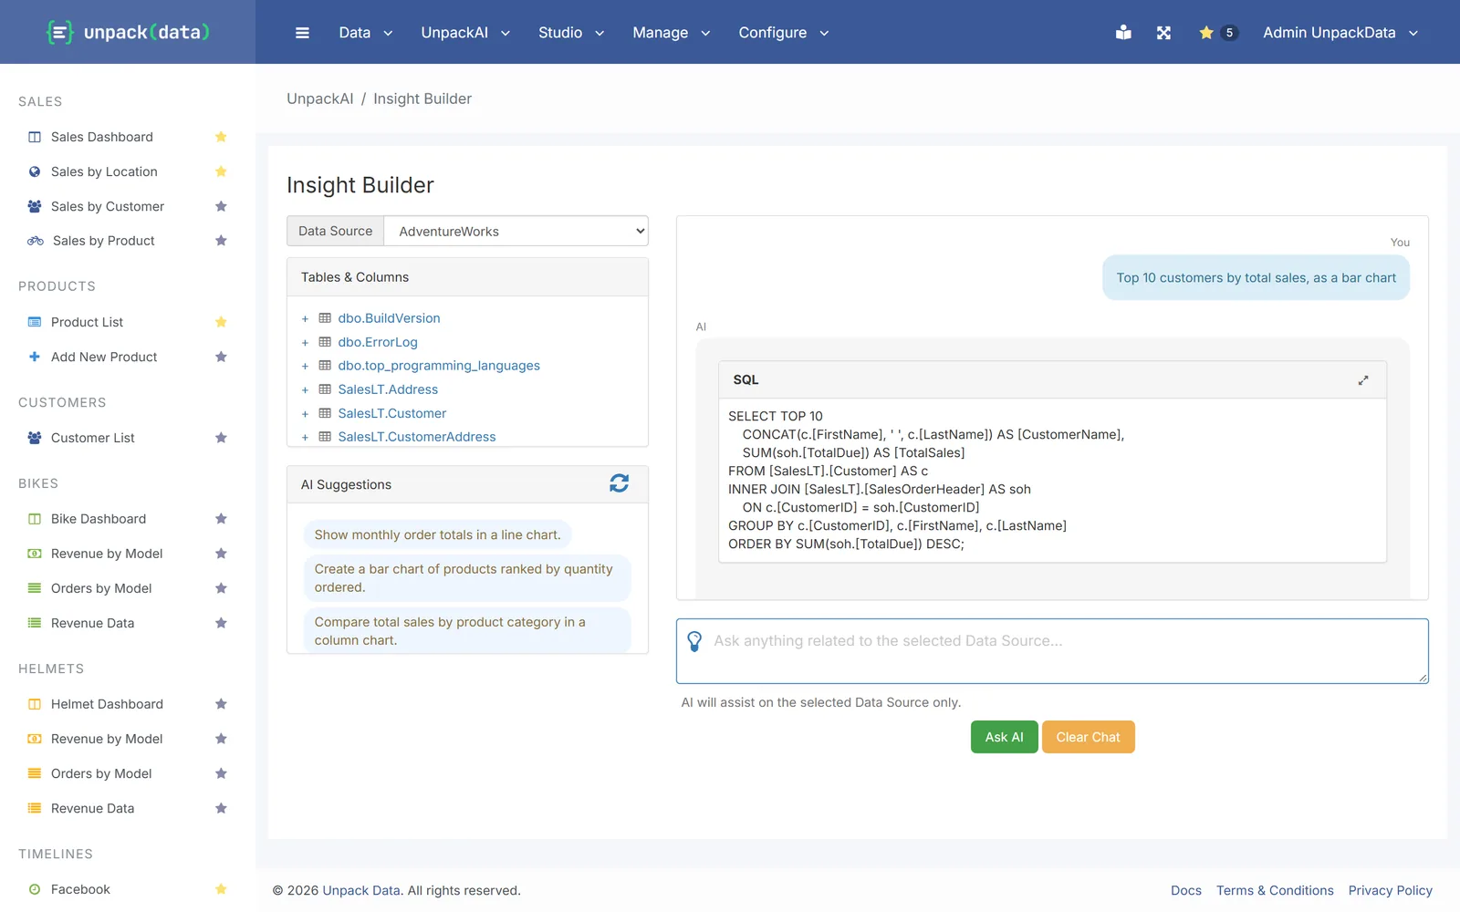Click the Bike Dashboard sidebar icon
Viewport: 1460px width, 912px height.
tap(35, 519)
